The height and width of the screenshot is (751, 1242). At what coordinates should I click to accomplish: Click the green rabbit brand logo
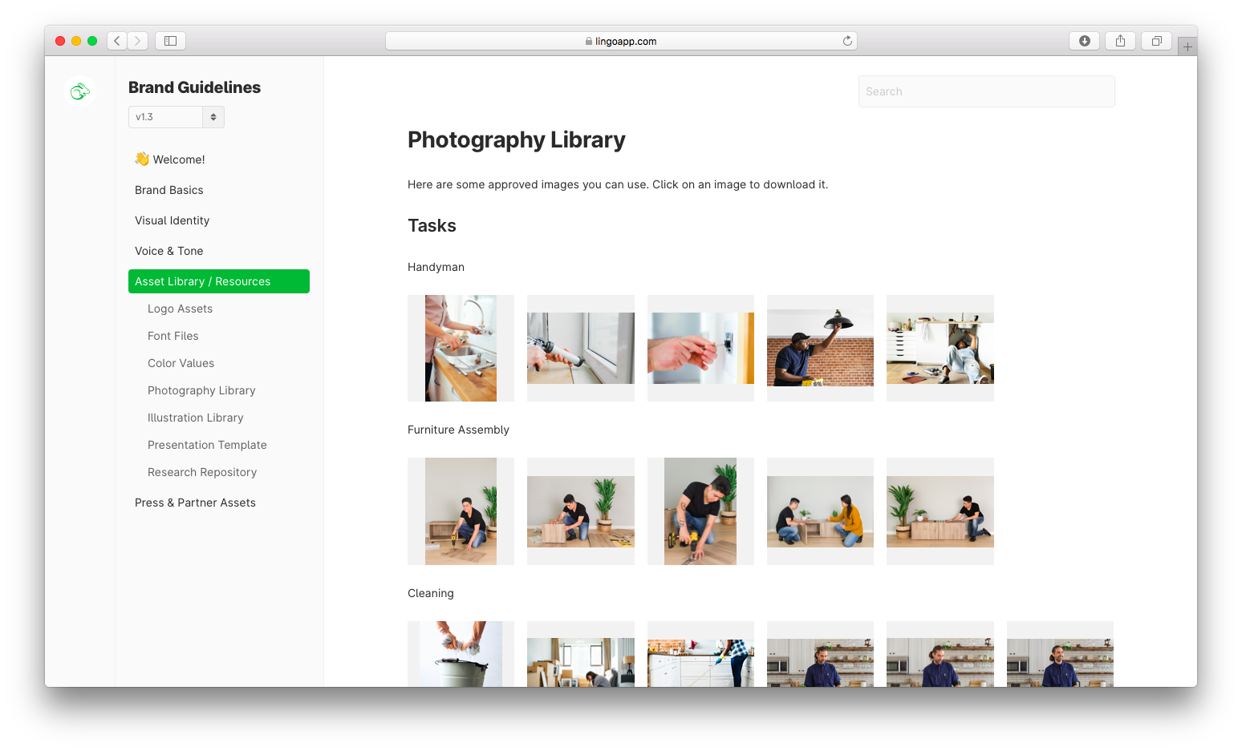[x=80, y=92]
